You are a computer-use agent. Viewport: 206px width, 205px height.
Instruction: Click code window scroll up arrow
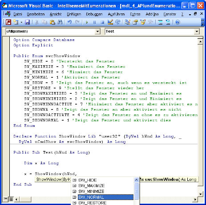[x=200, y=42]
